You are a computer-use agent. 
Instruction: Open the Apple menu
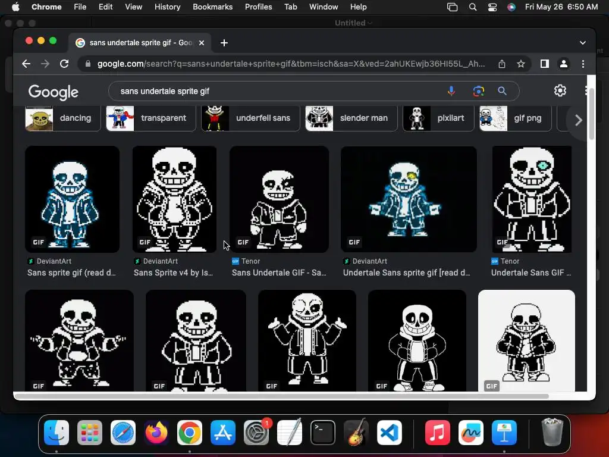(x=15, y=7)
